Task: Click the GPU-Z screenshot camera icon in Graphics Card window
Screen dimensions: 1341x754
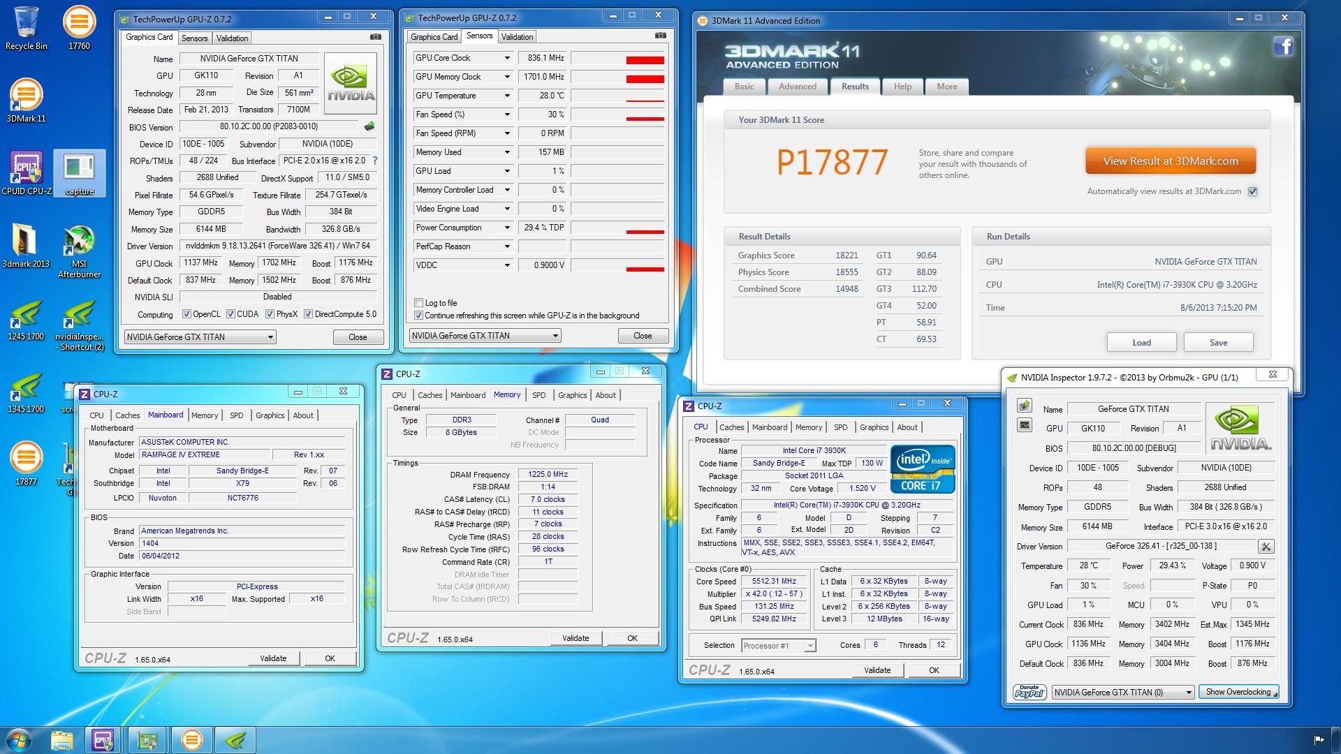Action: (x=375, y=37)
